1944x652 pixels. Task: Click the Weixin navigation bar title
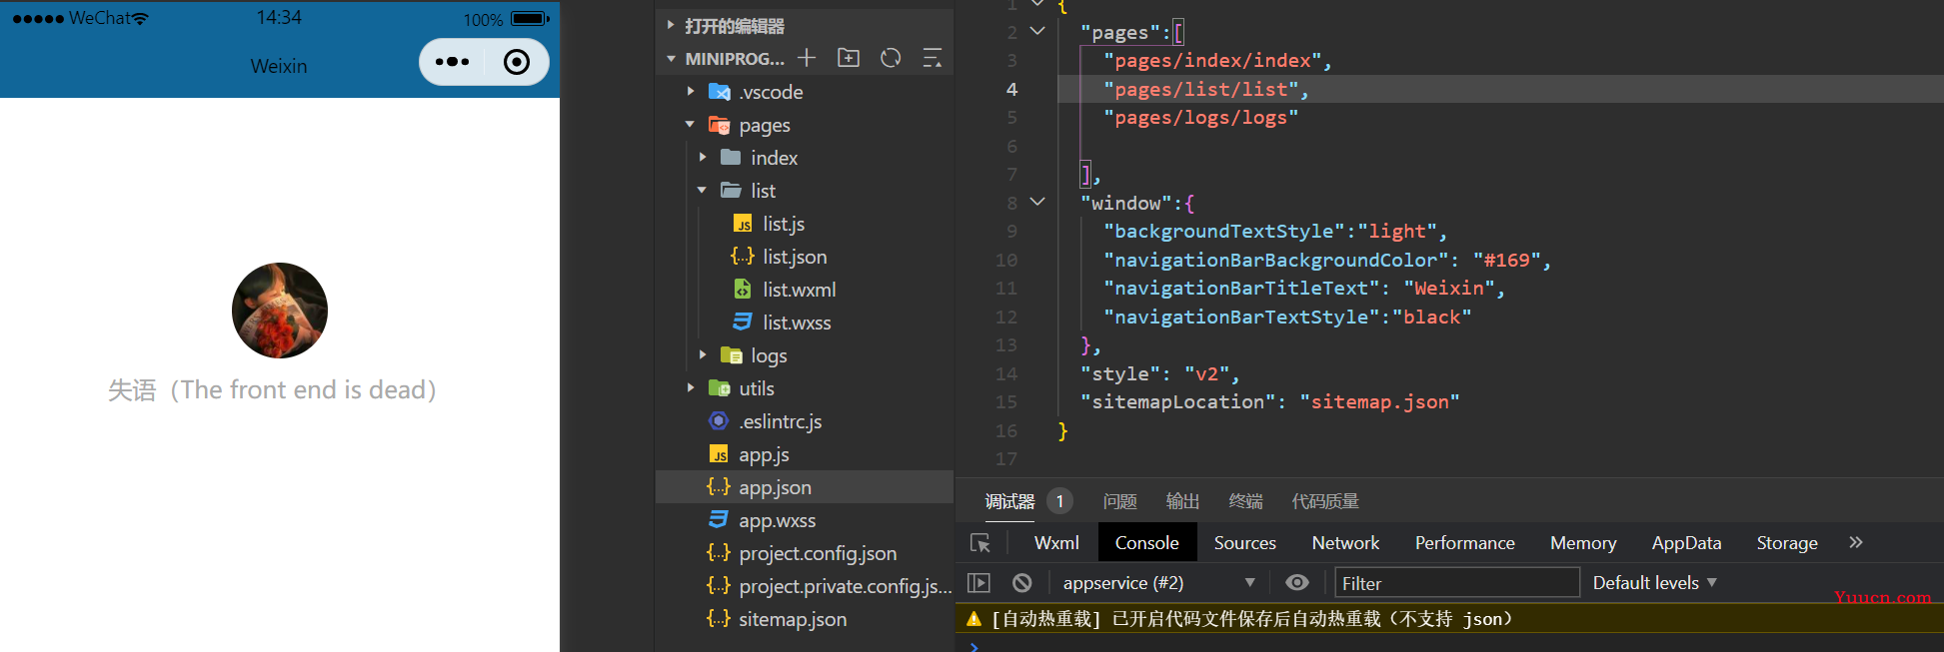[279, 66]
